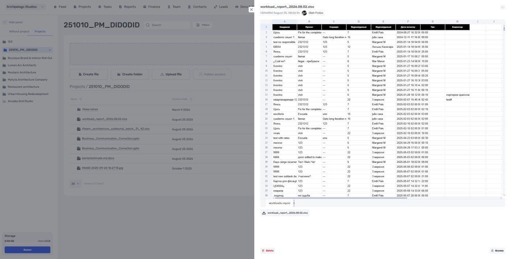
Task: Switch to the Without project tab
Action: [19, 31]
